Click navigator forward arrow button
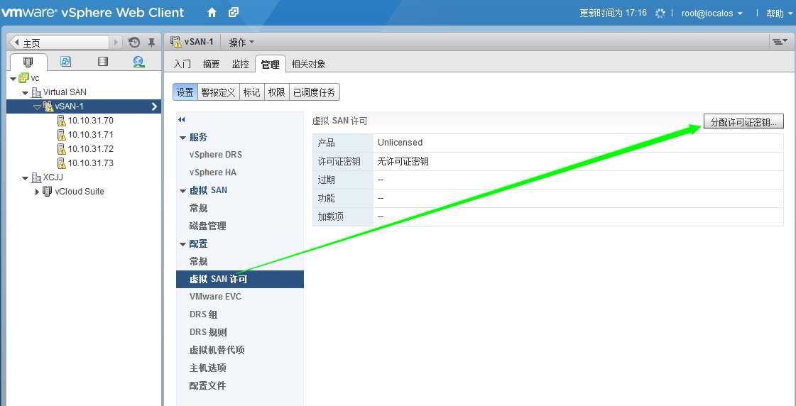The width and height of the screenshot is (796, 406). tap(116, 43)
